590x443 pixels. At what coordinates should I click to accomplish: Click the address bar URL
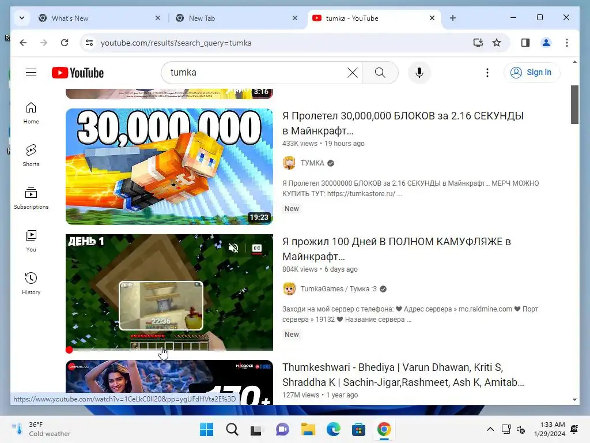coord(176,43)
